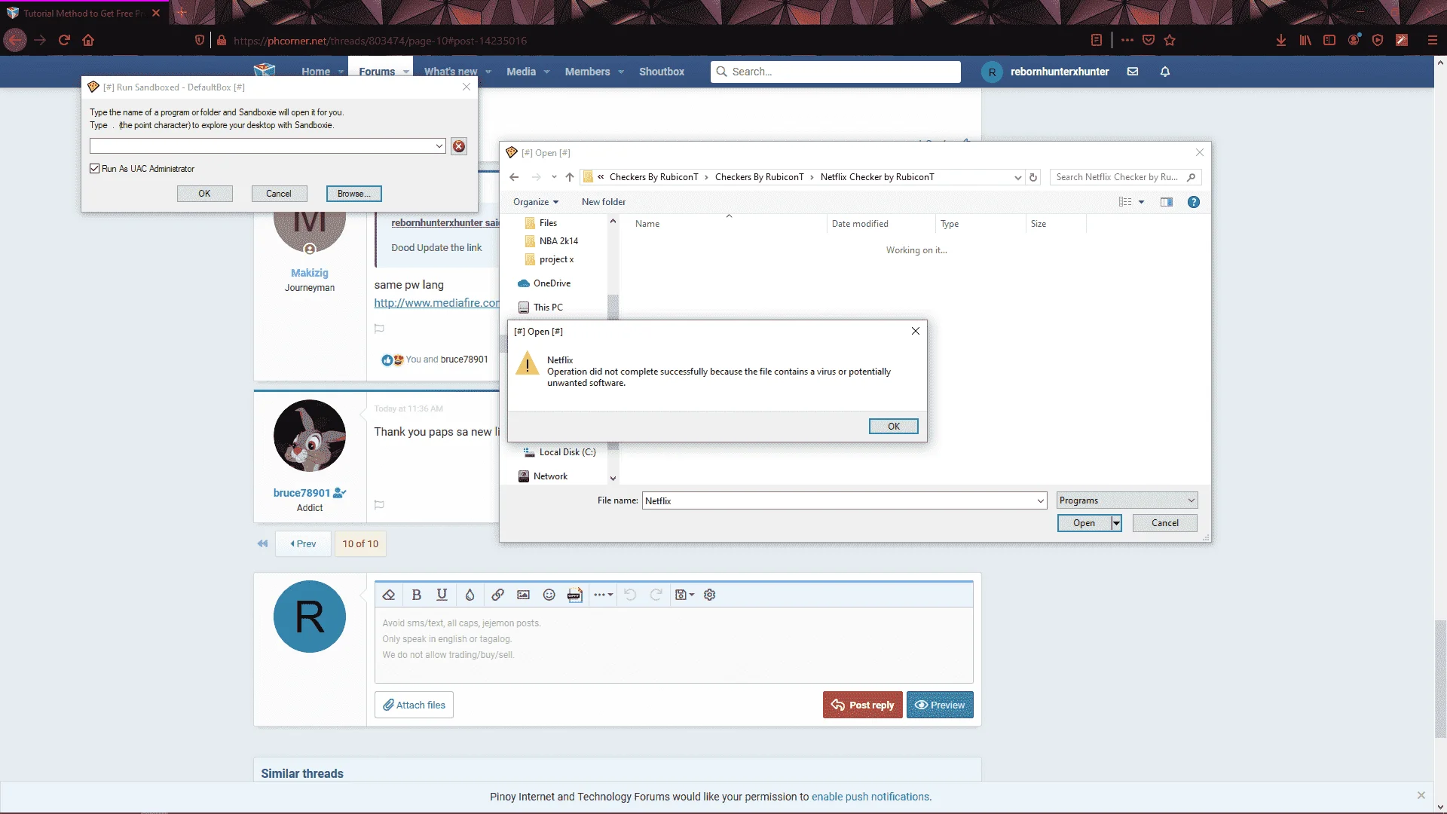Click the browser reload icon

click(x=64, y=40)
